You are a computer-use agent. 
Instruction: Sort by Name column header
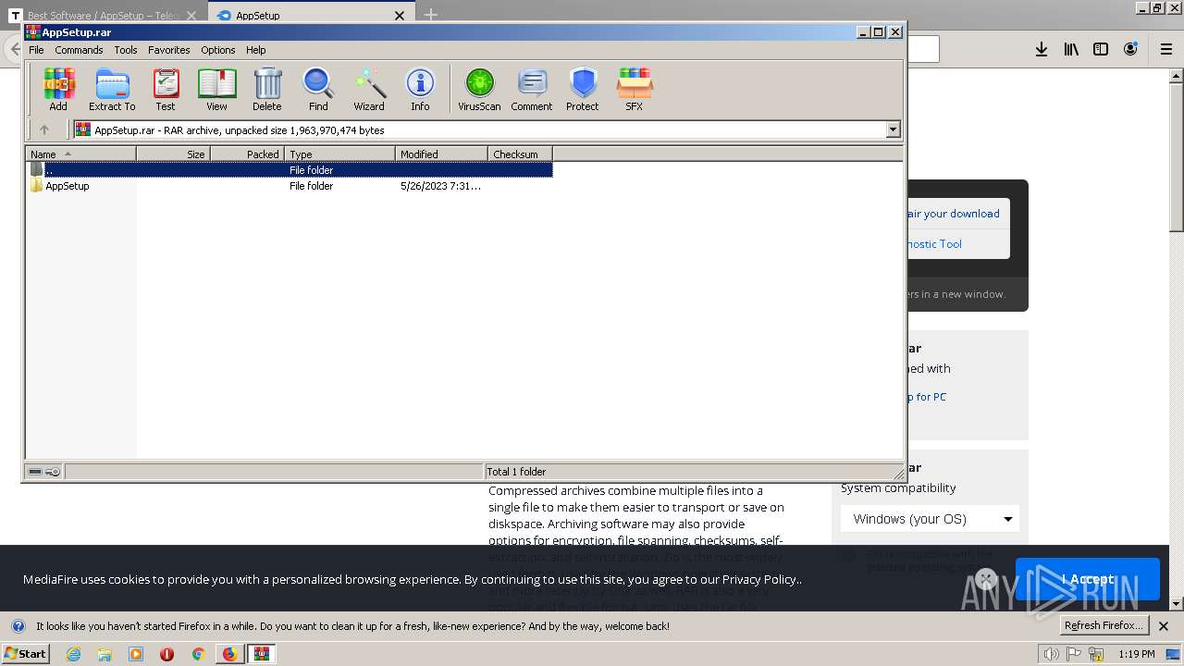80,154
